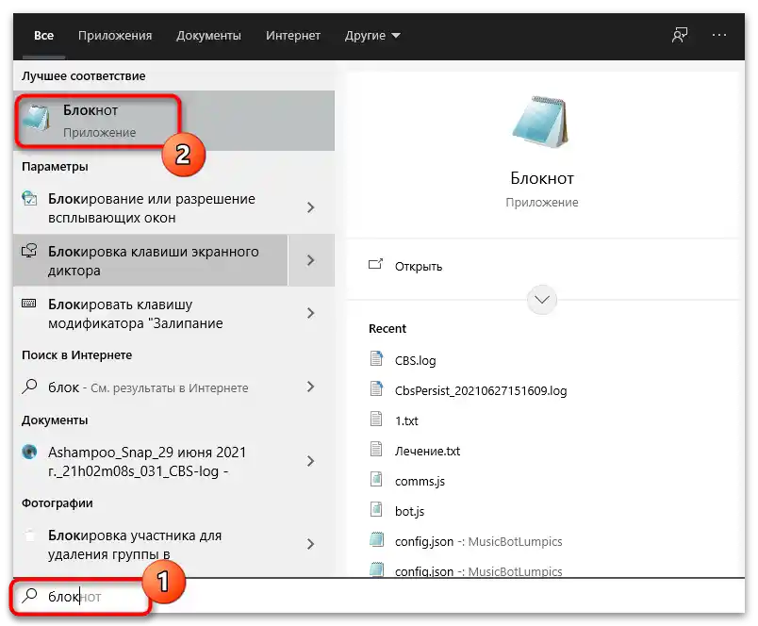Expand arrow for Блокирование или разрешение всплывающих окон
This screenshot has width=758, height=626.
(x=311, y=207)
